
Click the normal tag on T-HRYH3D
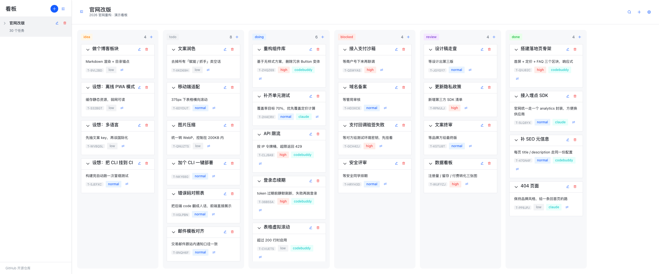point(372,184)
